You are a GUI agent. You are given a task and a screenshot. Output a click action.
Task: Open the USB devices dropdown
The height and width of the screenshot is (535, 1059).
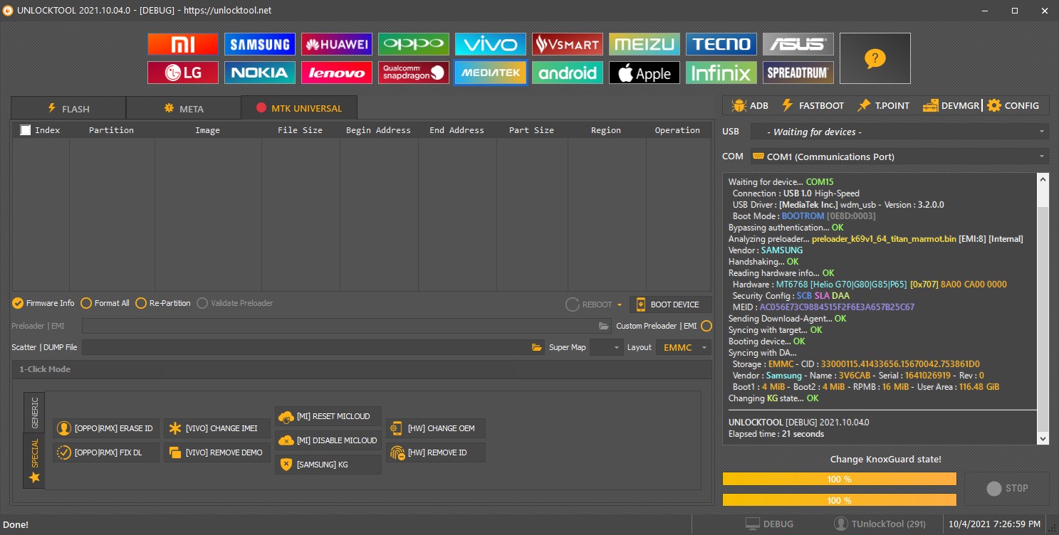tap(899, 132)
